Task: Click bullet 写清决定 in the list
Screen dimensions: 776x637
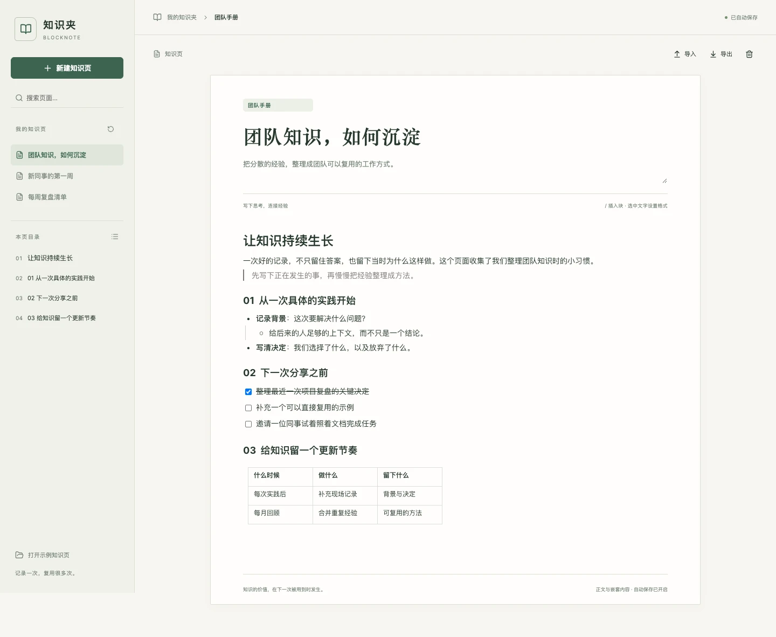Action: click(x=334, y=348)
